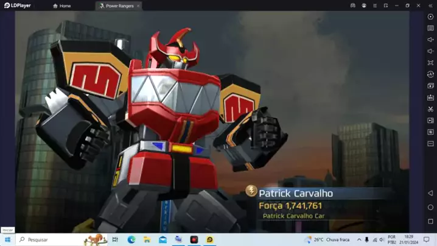The height and width of the screenshot is (246, 437).
Task: Click the mini window mode icon in title bar
Action: point(386,5)
